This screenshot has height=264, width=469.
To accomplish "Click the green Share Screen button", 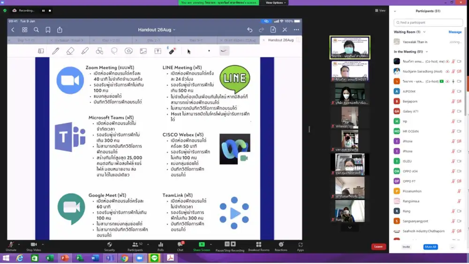I will 202,246.
